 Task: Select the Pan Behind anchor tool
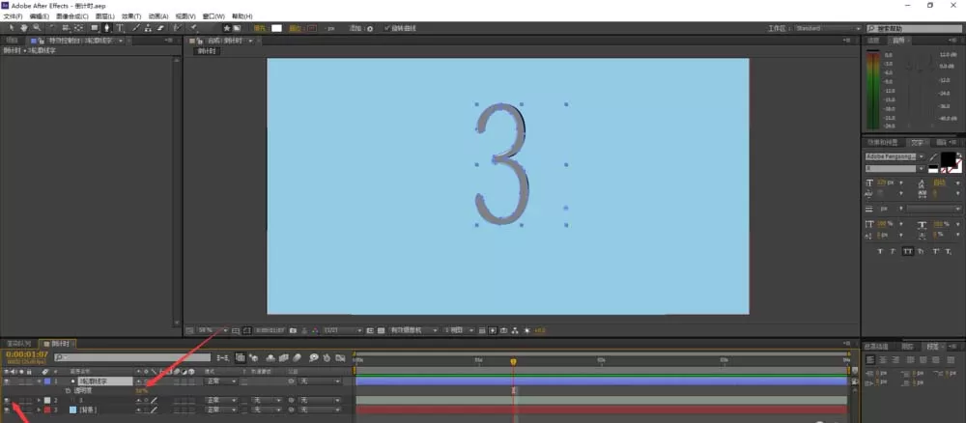(78, 28)
